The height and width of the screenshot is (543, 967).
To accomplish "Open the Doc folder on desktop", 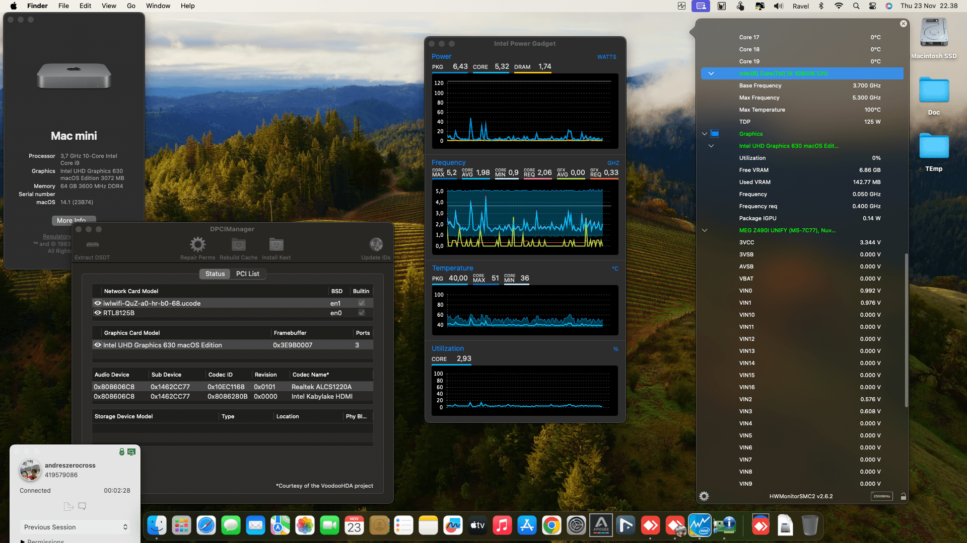I will coord(934,96).
